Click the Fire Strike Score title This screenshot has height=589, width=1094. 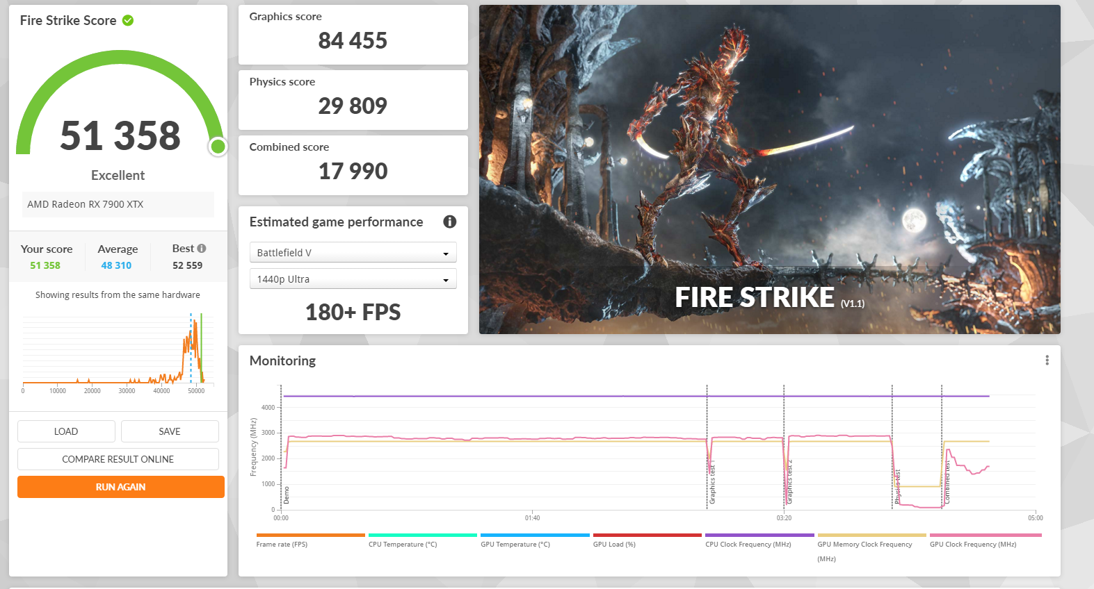[68, 20]
